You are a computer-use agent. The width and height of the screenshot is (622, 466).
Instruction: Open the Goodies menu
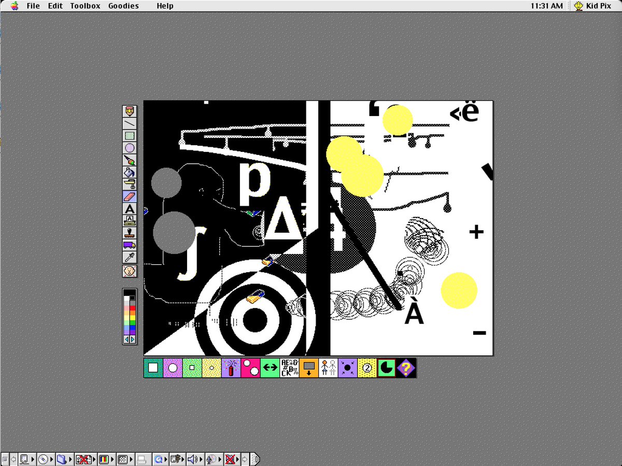tap(123, 6)
